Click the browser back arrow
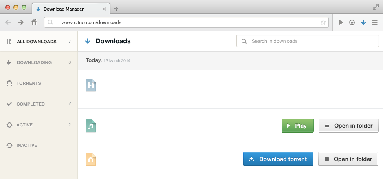The width and height of the screenshot is (383, 179). click(8, 22)
